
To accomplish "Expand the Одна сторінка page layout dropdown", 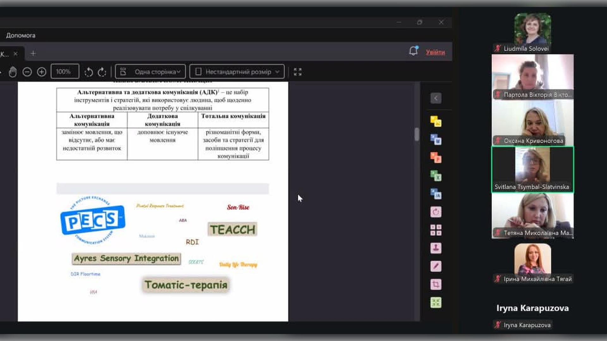I will [150, 72].
